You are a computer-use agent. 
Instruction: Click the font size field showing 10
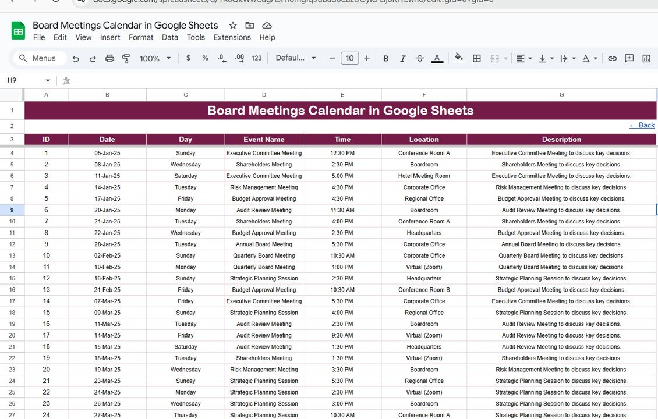(349, 58)
